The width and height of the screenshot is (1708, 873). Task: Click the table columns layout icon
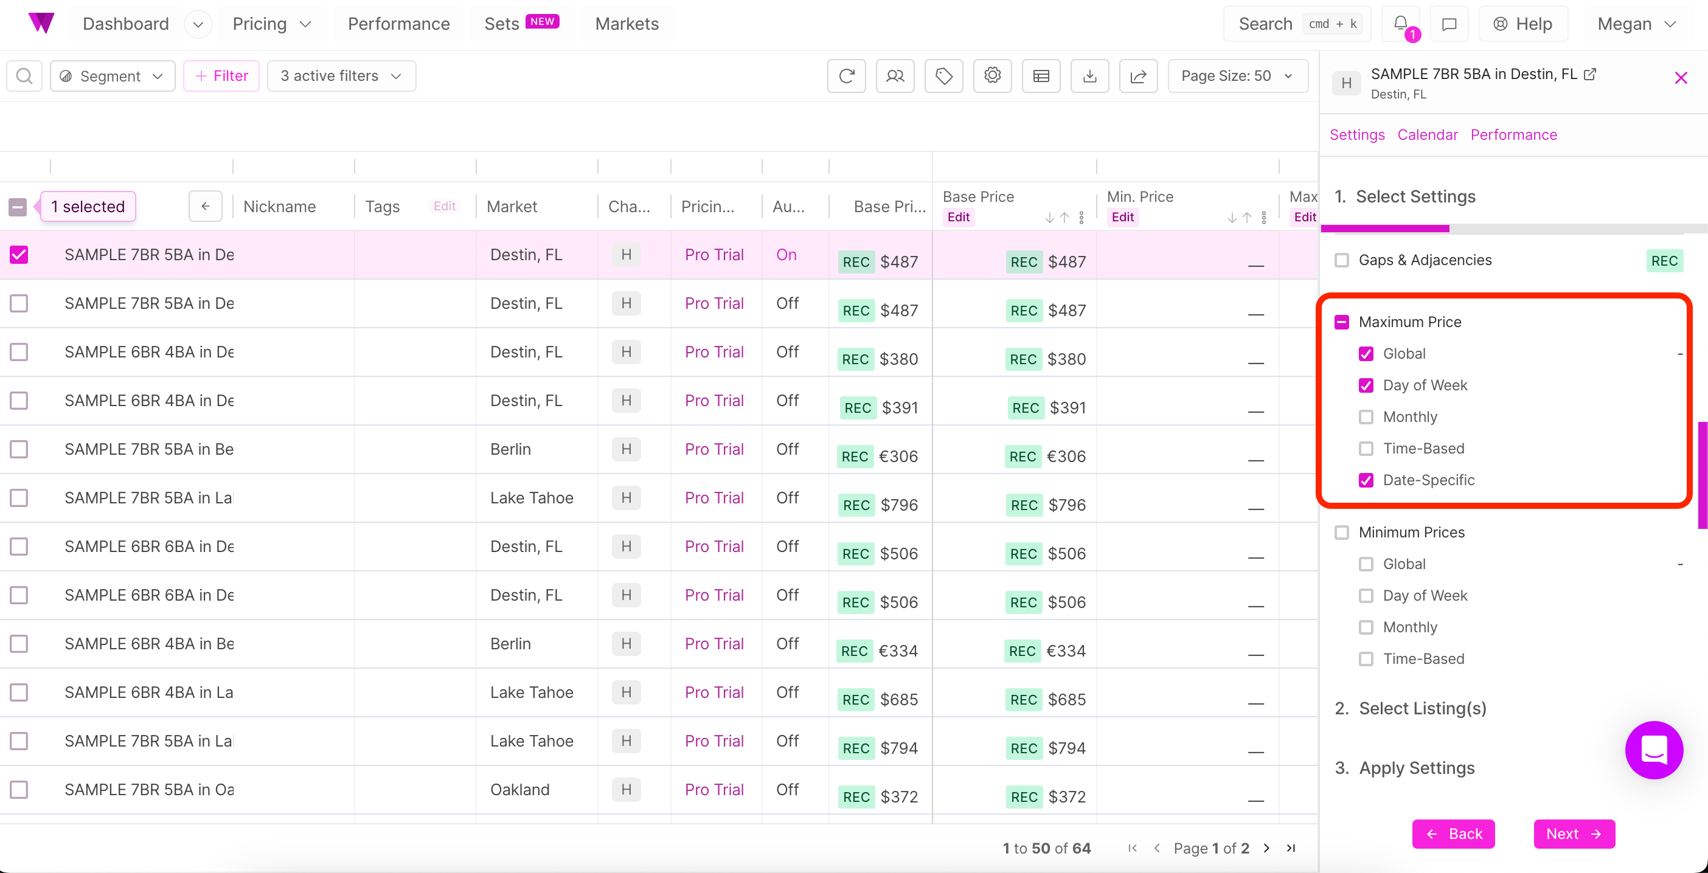[1041, 75]
